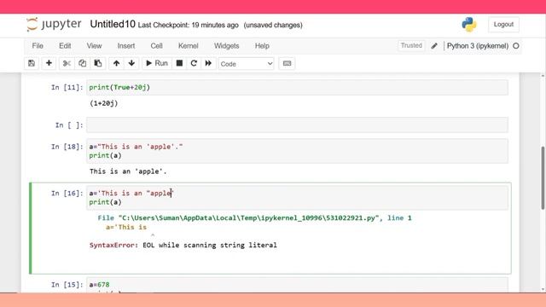Click the (1+20j) output text

click(x=104, y=103)
